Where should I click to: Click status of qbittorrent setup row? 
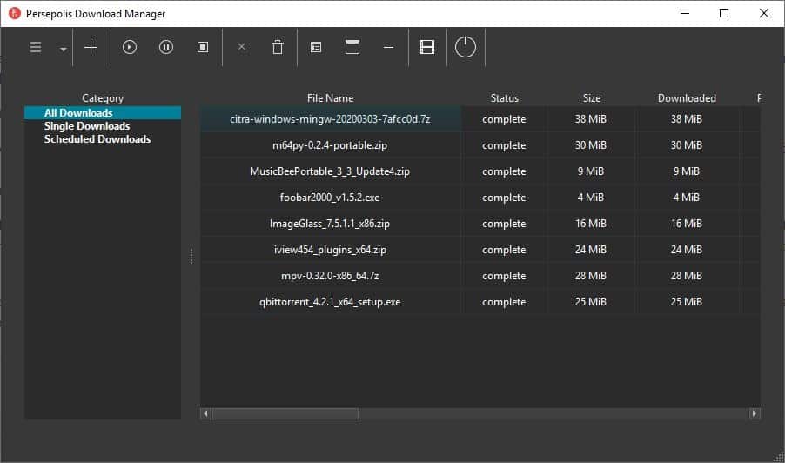tap(504, 302)
